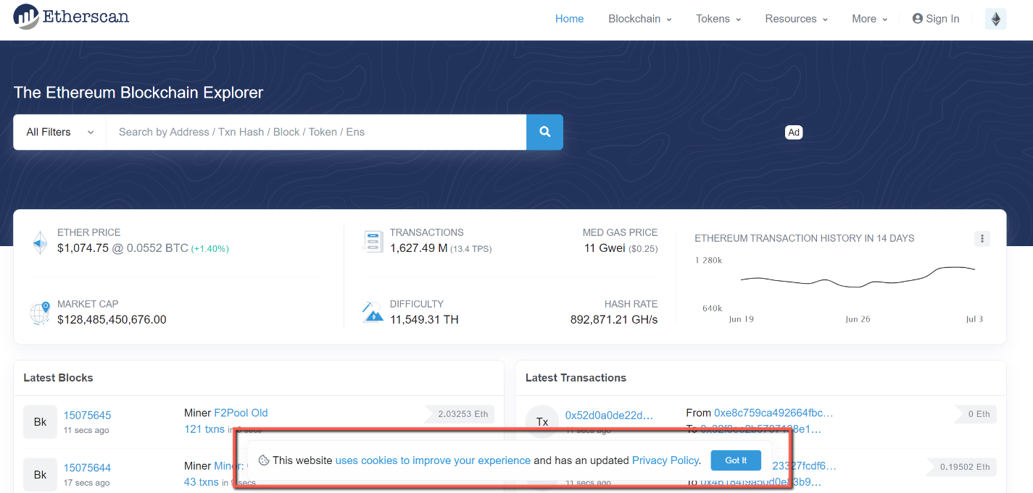The image size is (1033, 493).
Task: Expand the Blockchain menu
Action: (639, 20)
